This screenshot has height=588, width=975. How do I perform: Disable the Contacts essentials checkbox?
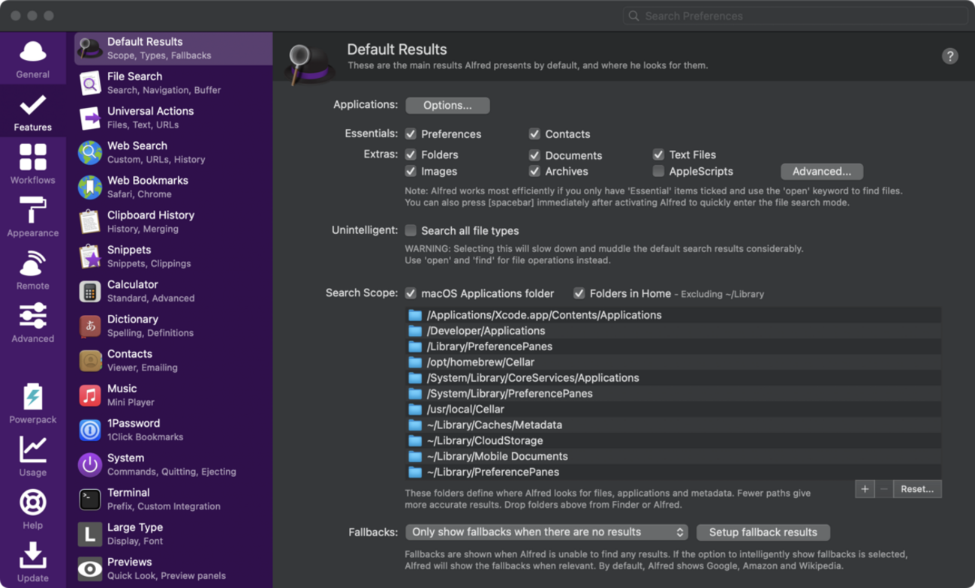tap(534, 134)
